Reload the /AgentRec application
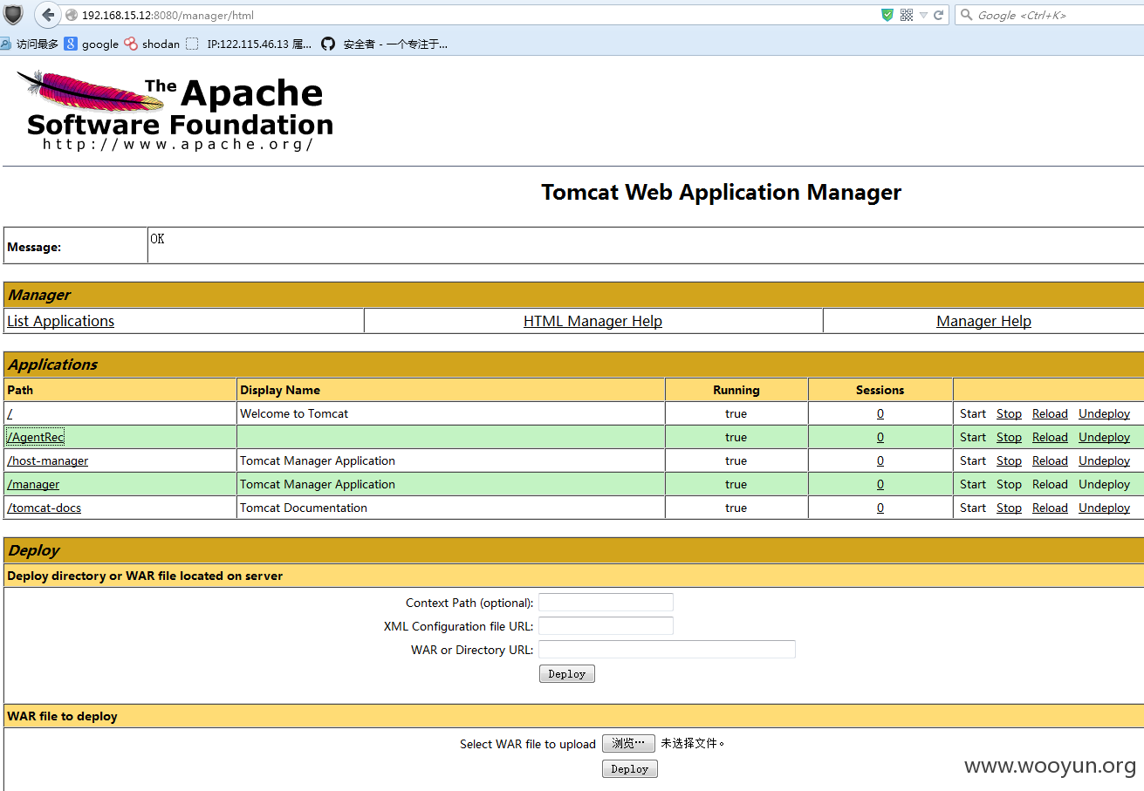Image resolution: width=1144 pixels, height=791 pixels. point(1050,437)
